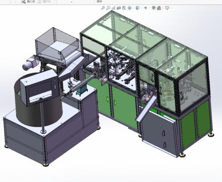This screenshot has width=222, height=182.
Task: Select the Zoom to Area tool
Action: 108,8
